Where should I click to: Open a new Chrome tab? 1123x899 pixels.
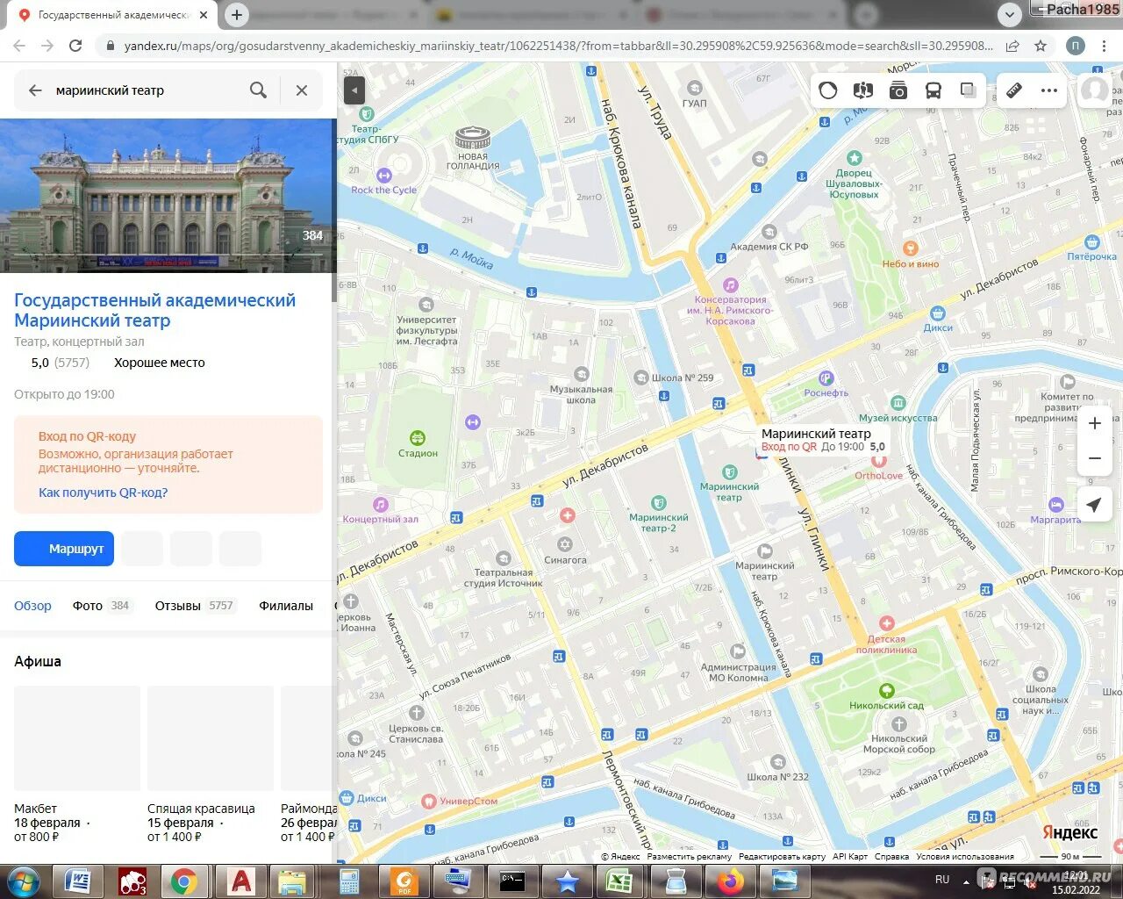pos(237,15)
